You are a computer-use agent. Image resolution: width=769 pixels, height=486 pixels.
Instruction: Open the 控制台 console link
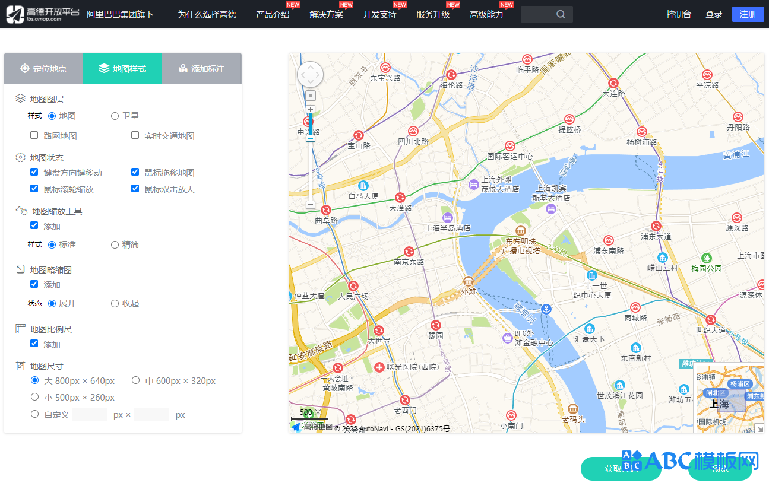tap(679, 14)
